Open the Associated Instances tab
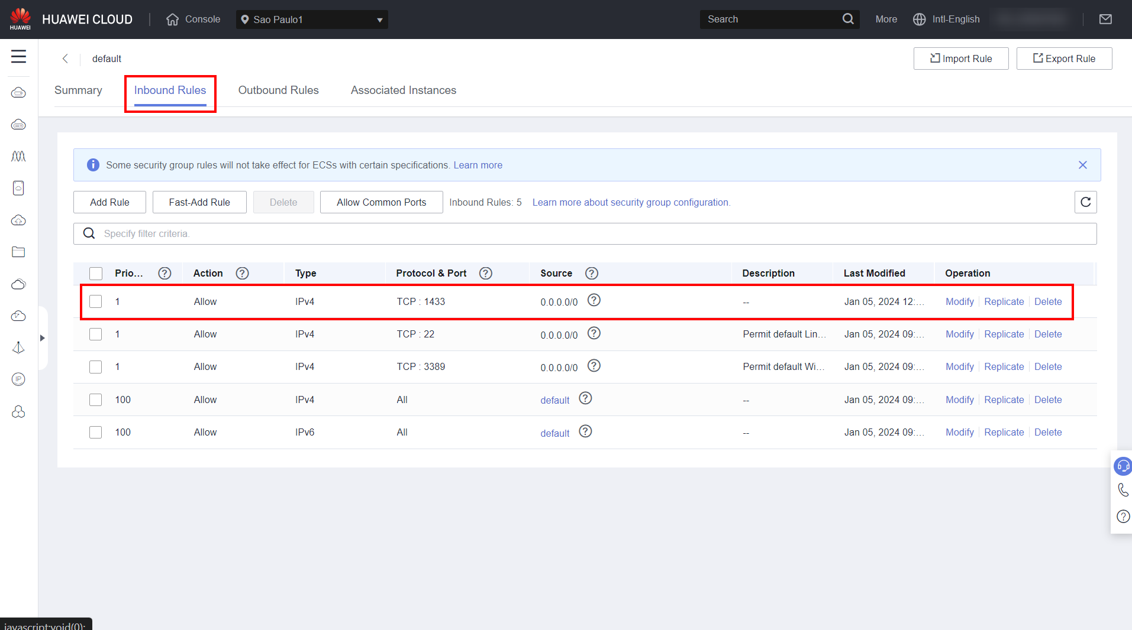 pos(403,90)
